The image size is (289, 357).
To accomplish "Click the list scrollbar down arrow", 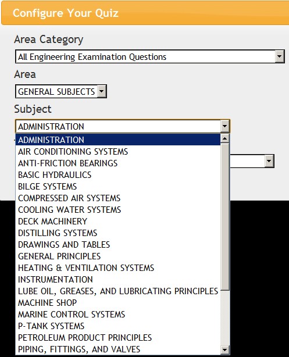I will pyautogui.click(x=225, y=350).
